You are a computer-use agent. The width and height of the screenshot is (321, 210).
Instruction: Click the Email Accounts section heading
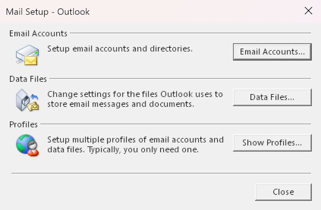pos(38,33)
